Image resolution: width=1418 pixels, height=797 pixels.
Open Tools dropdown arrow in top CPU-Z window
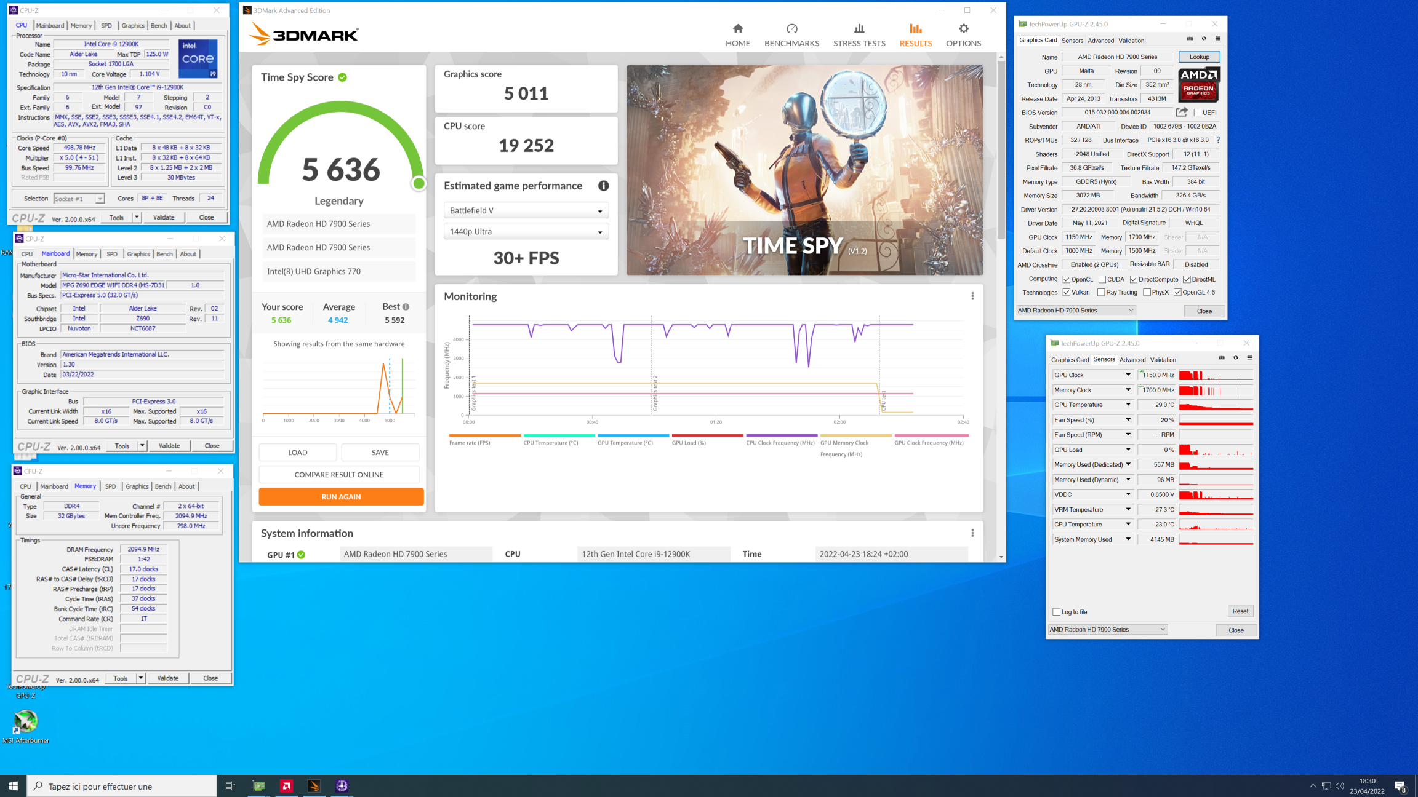click(x=137, y=217)
